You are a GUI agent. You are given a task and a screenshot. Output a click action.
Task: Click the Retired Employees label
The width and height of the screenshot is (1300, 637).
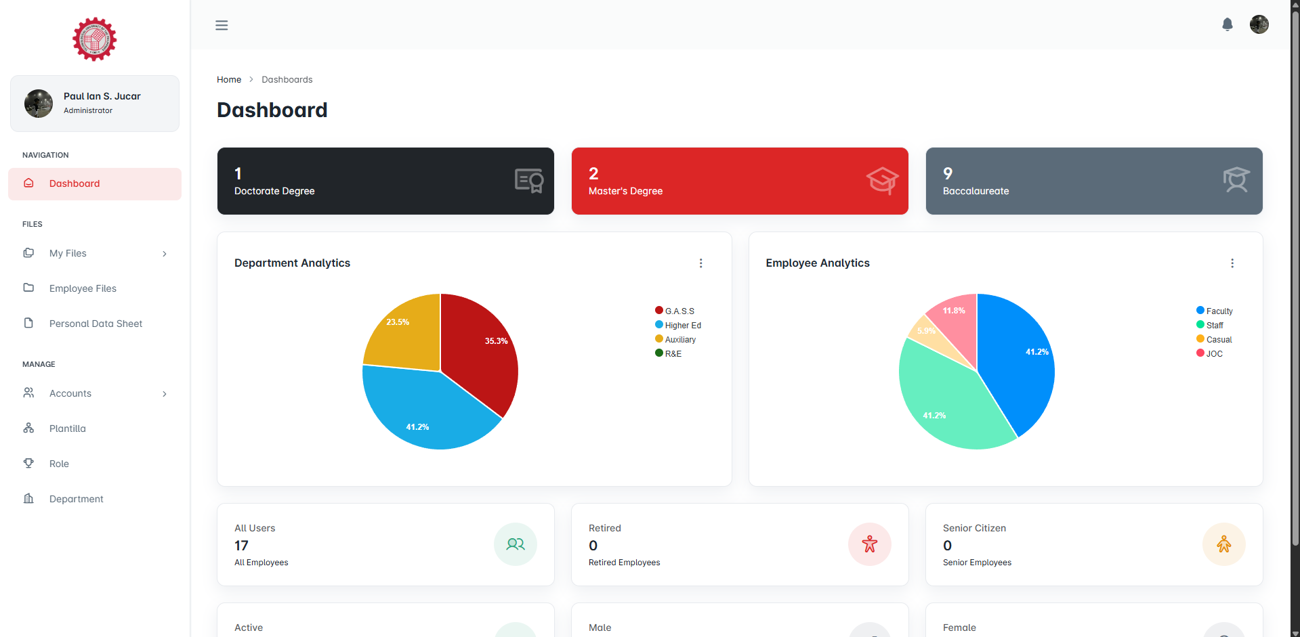coord(624,563)
